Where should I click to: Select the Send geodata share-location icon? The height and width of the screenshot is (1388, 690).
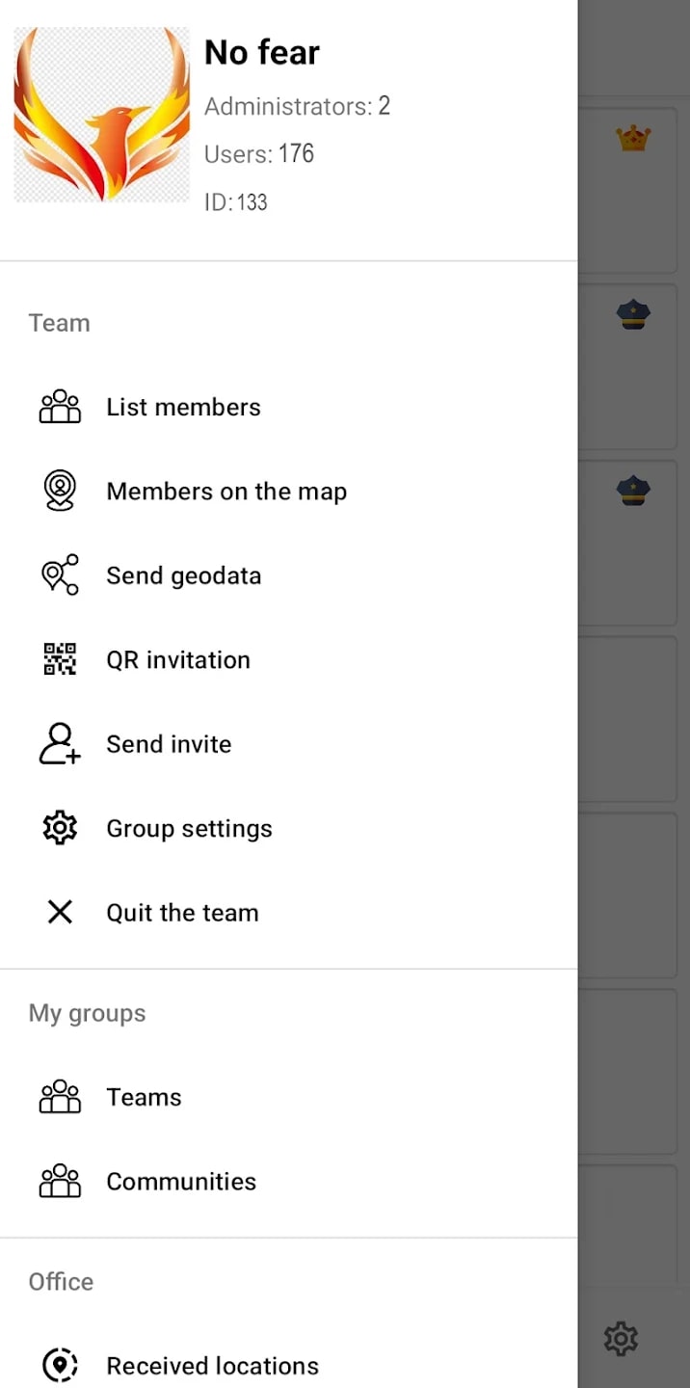coord(60,575)
